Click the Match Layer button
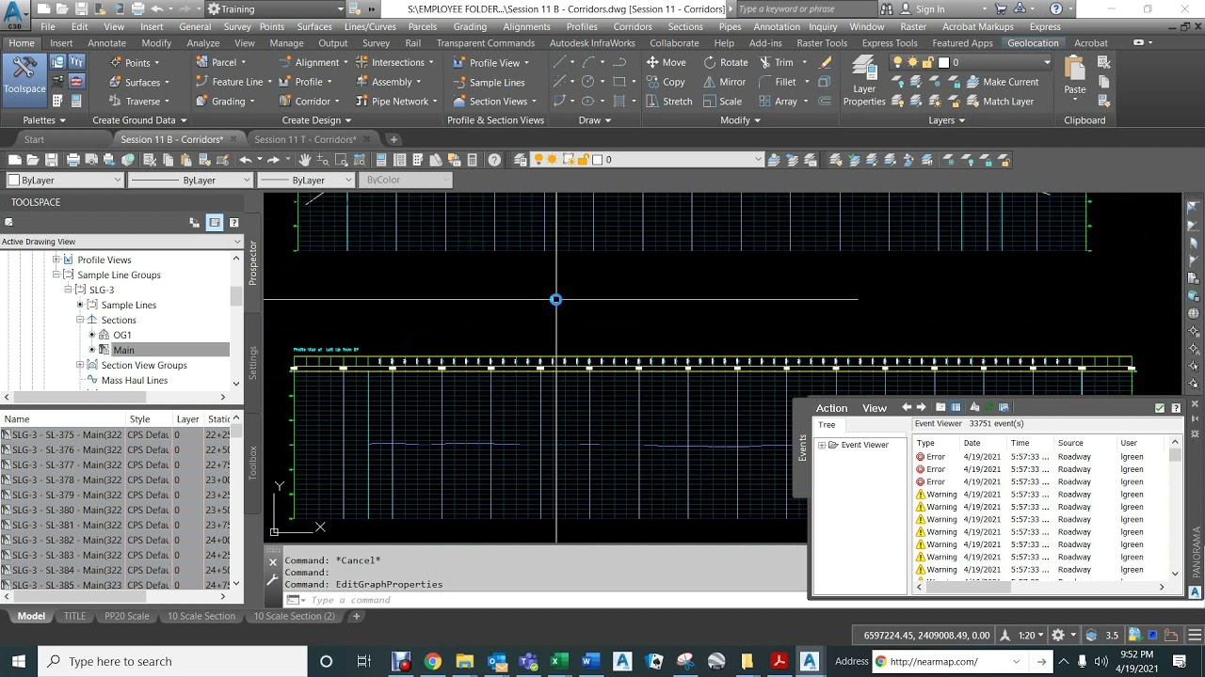 [x=1000, y=102]
